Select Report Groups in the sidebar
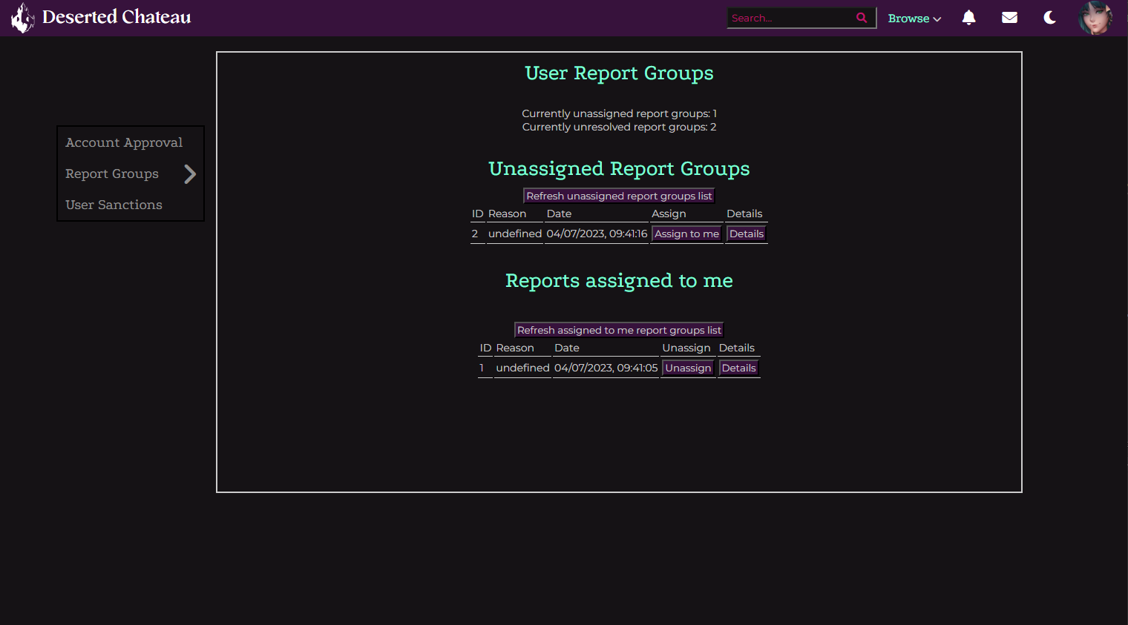Viewport: 1128px width, 625px height. [x=112, y=173]
